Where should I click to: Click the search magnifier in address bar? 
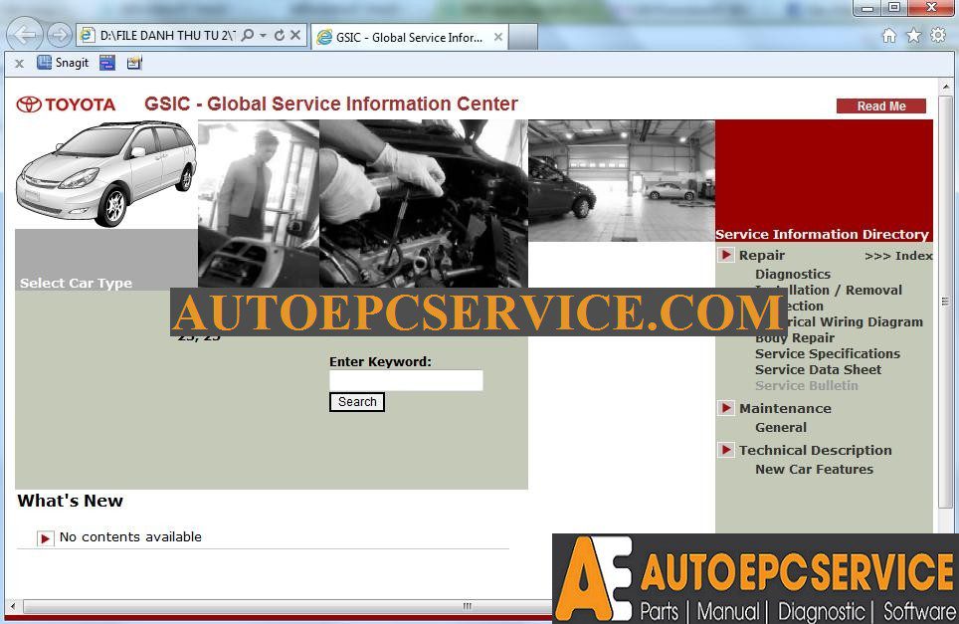pyautogui.click(x=248, y=35)
